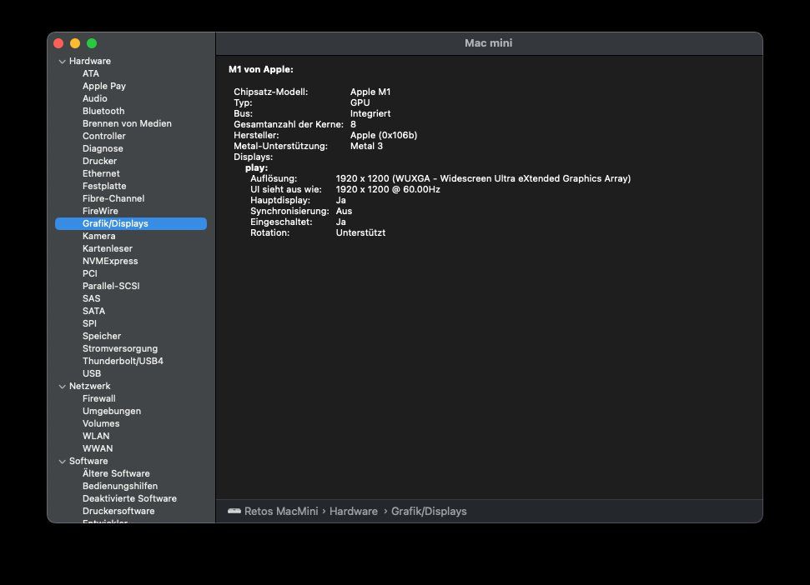Image resolution: width=810 pixels, height=585 pixels.
Task: Click the 'M1 von Apple:' heading
Action: point(261,69)
